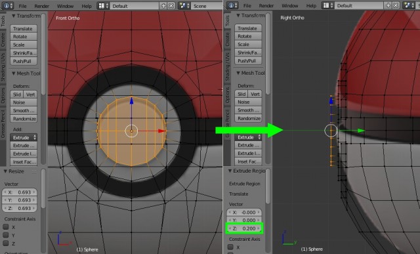420x254 pixels.
Task: Enable Z constraint axis in Resize panel
Action: click(6, 243)
